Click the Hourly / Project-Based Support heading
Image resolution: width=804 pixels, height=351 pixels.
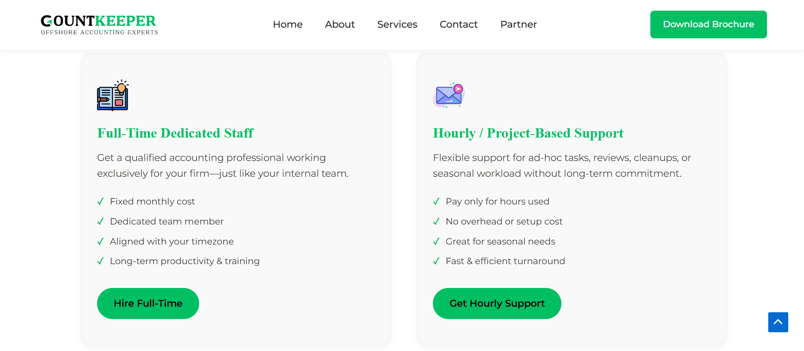(528, 133)
